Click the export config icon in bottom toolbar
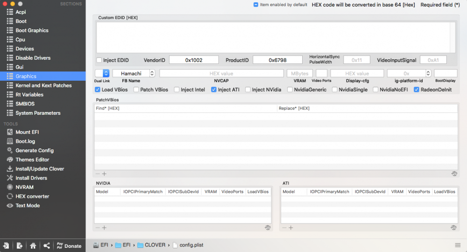This screenshot has width=467, height=252. tap(20, 246)
